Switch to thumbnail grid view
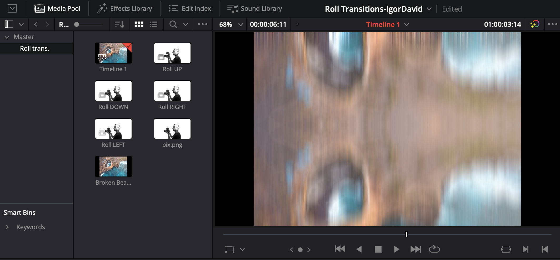 tap(139, 24)
